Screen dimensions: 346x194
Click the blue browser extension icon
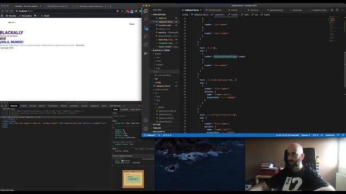[132, 11]
